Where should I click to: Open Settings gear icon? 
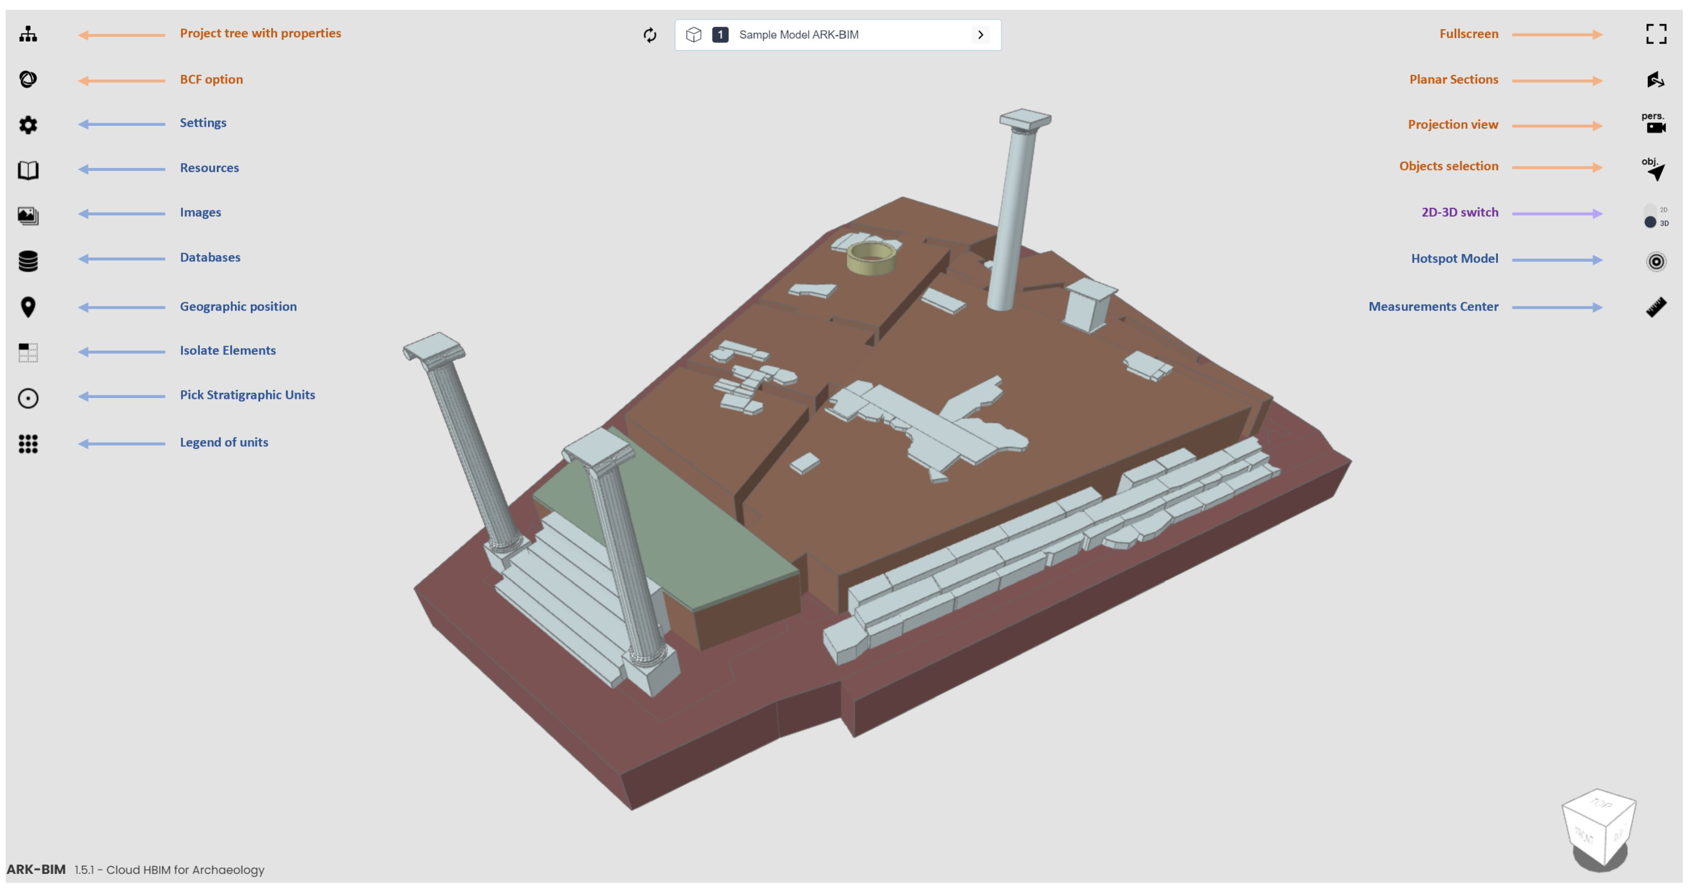coord(28,125)
